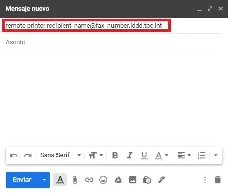
Task: Undo the last edit
Action: pyautogui.click(x=14, y=155)
